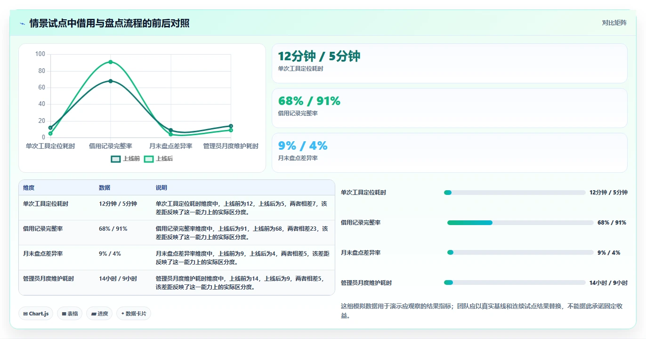Click chart x-axis label 月末盘点差异率
The width and height of the screenshot is (646, 339).
click(x=171, y=146)
